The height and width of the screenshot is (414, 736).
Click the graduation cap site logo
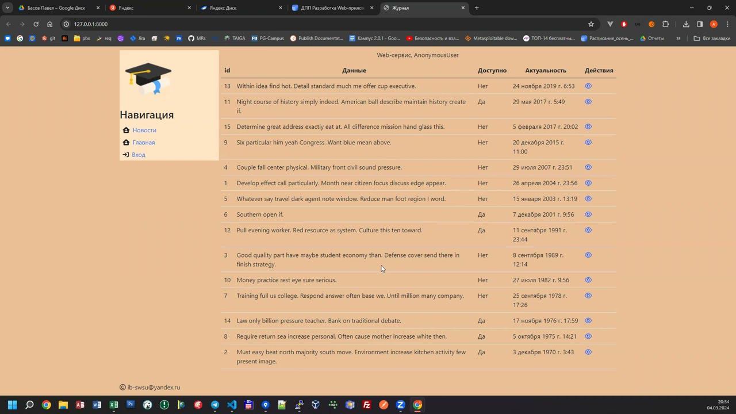(148, 78)
